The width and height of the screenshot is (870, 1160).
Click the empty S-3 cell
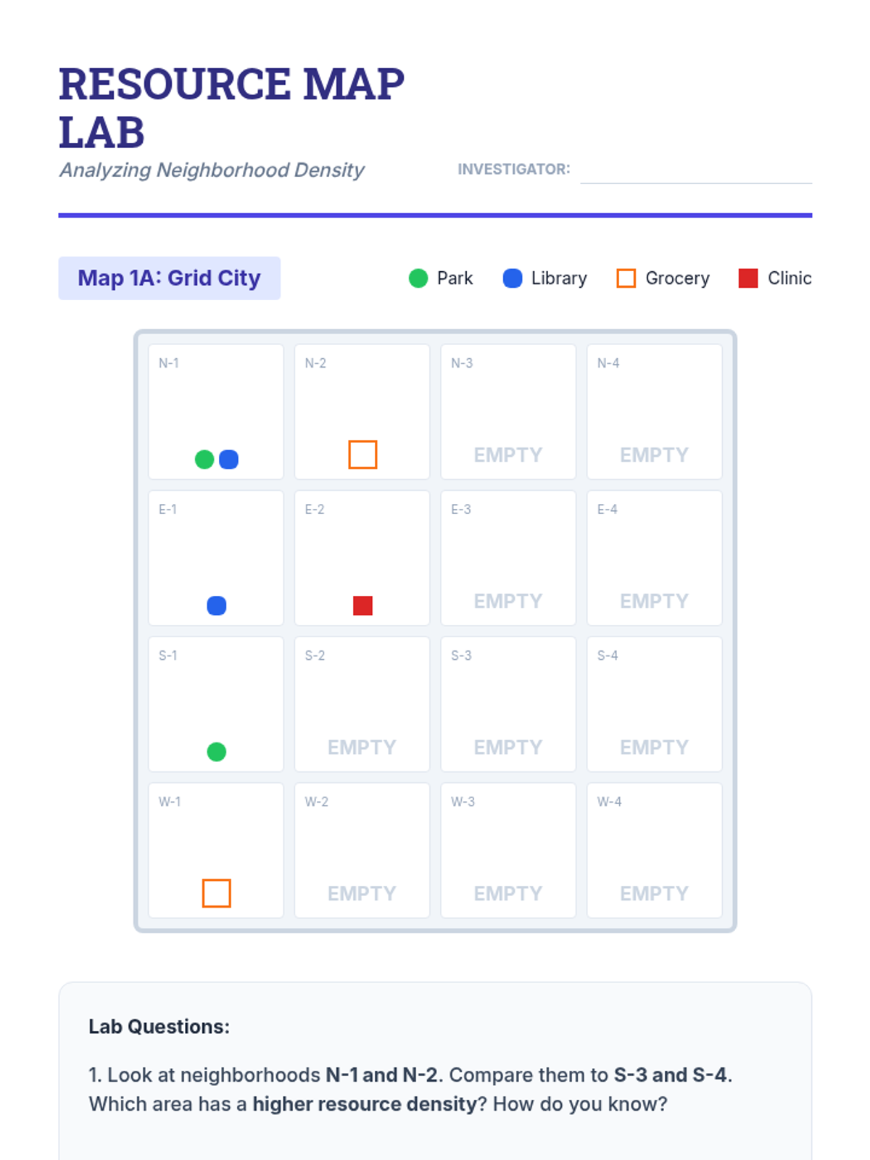point(508,704)
